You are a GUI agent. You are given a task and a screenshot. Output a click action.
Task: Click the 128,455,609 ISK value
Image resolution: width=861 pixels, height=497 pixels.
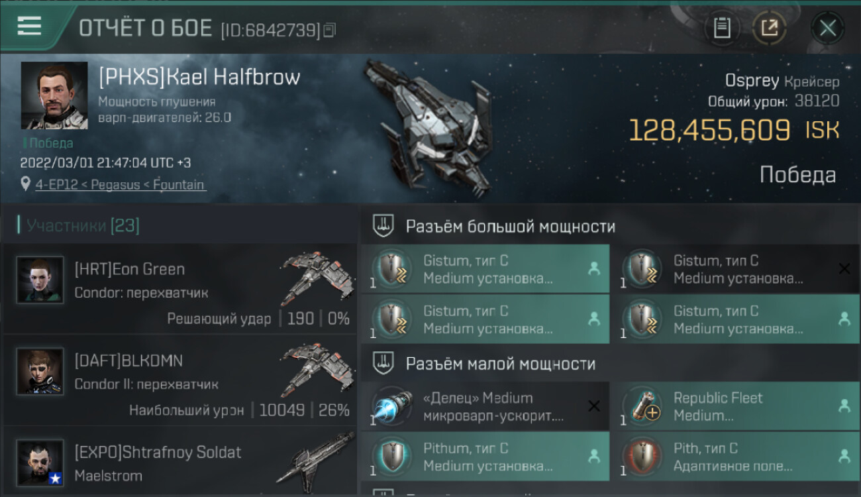734,130
